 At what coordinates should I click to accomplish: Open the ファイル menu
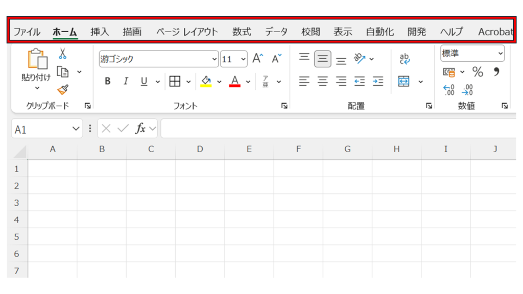tap(27, 32)
